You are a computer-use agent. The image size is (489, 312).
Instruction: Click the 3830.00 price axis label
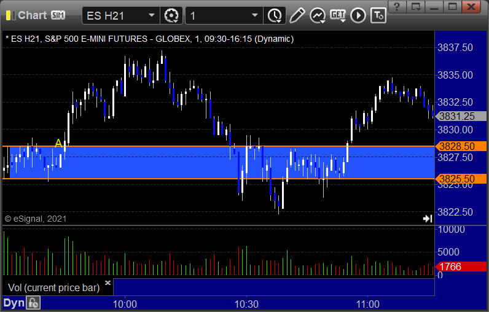pos(455,130)
